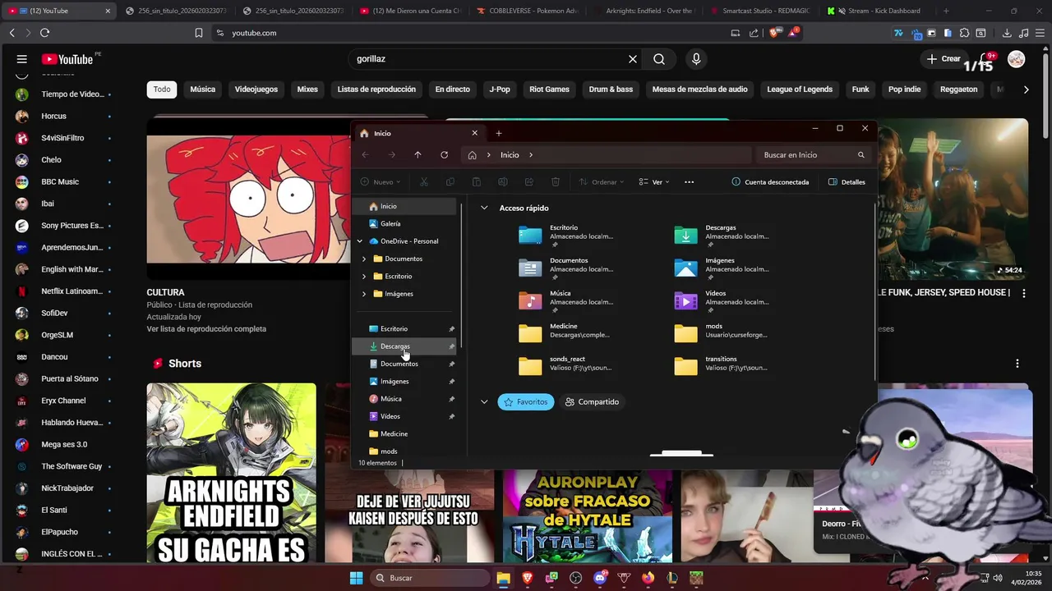The width and height of the screenshot is (1052, 591).
Task: Toggle the Favoritos filter chip
Action: click(526, 402)
